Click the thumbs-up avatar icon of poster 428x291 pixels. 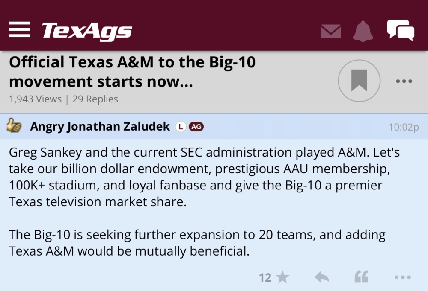point(14,126)
